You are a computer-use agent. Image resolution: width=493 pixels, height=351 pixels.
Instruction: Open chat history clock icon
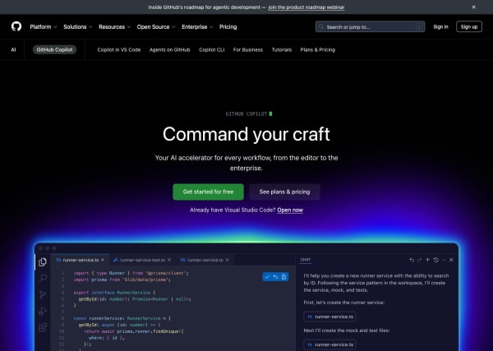tap(435, 260)
